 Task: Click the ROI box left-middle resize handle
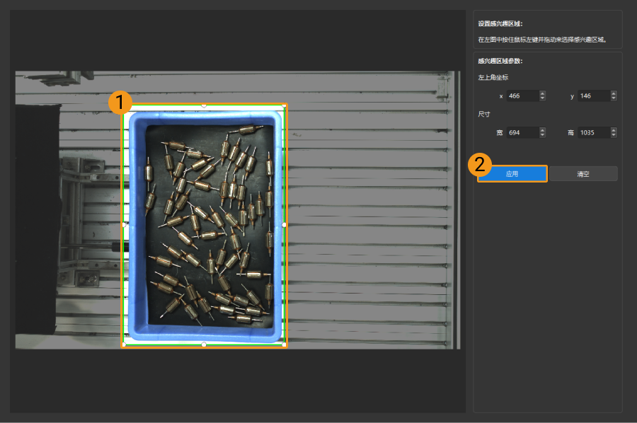click(x=124, y=225)
